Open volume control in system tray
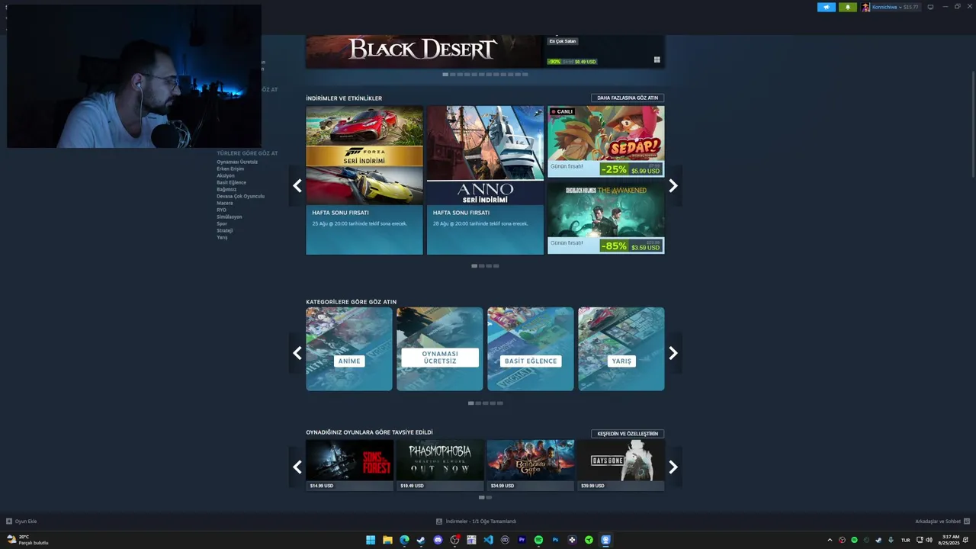Image resolution: width=976 pixels, height=549 pixels. point(929,540)
